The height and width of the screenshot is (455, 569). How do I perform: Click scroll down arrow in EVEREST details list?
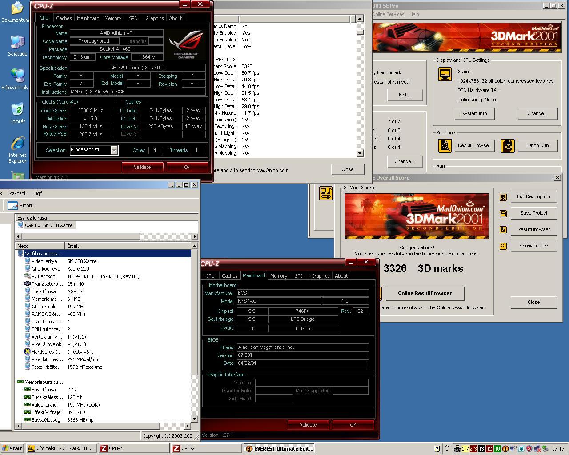coord(195,419)
